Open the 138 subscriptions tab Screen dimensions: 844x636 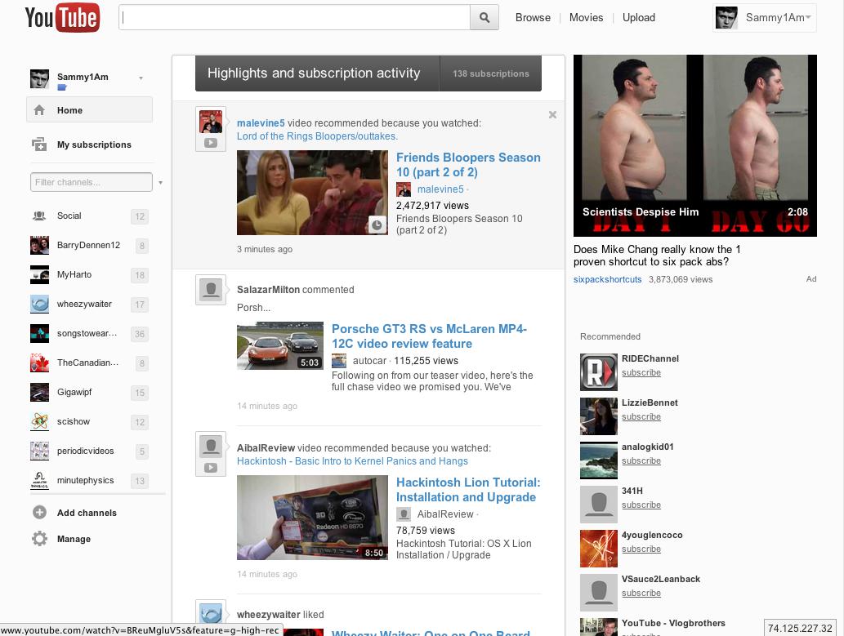click(x=491, y=73)
